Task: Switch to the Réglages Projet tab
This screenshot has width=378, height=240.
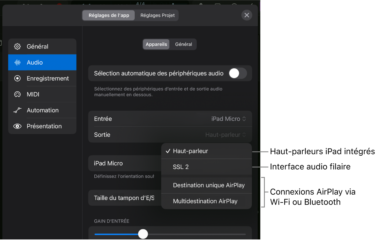Action: click(157, 15)
